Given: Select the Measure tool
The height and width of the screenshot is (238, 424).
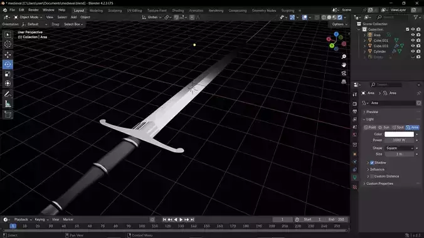Looking at the screenshot, I should [x=8, y=104].
